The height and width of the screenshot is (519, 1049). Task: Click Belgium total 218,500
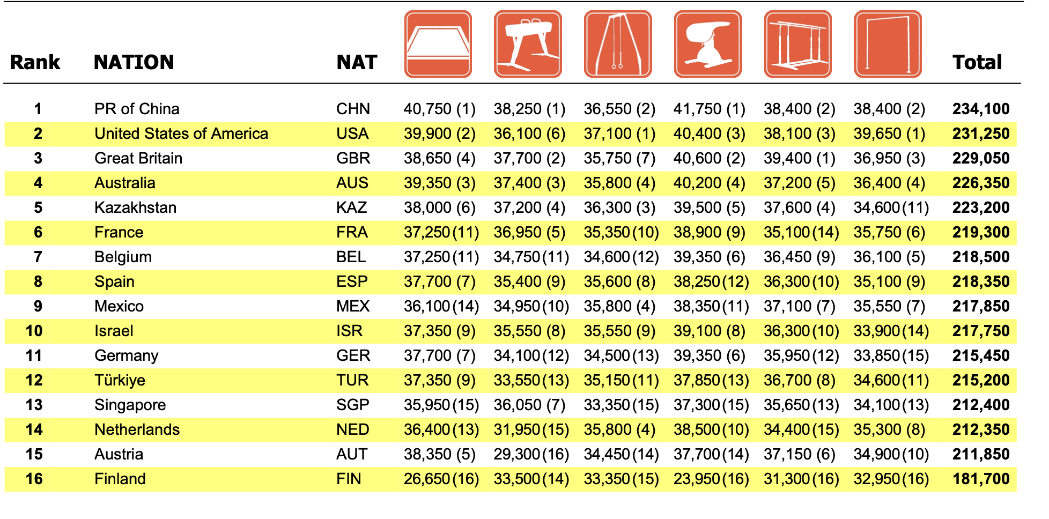click(x=981, y=257)
